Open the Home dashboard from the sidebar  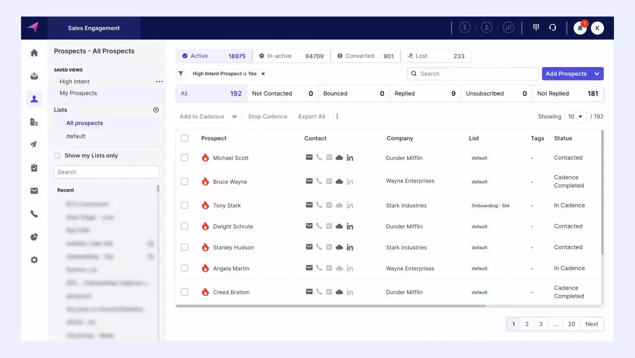point(34,53)
